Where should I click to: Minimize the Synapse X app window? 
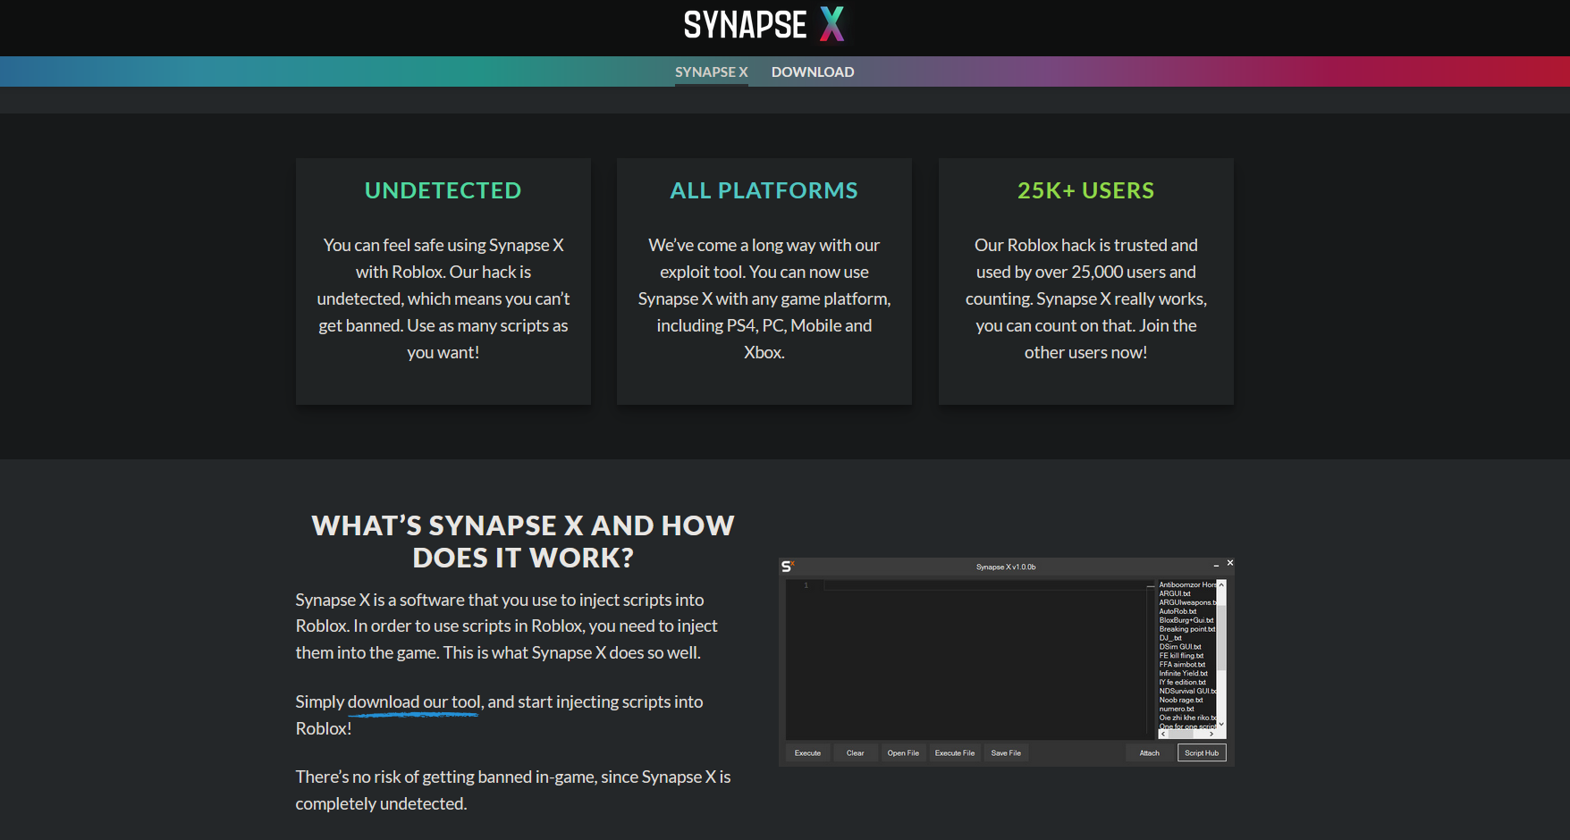tap(1216, 566)
